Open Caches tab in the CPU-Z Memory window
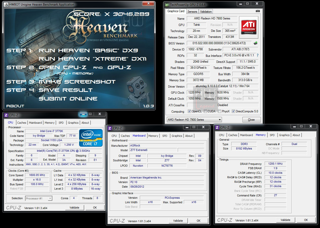The height and width of the screenshot is (228, 320). [233, 135]
